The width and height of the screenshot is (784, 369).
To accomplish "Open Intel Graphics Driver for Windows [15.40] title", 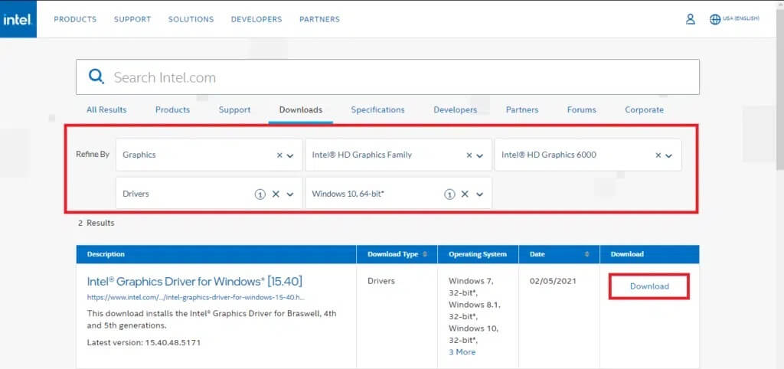I will pos(194,281).
